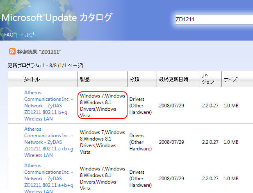Image resolution: width=253 pixels, height=193 pixels.
Task: Select the first row products text Windows 7,Windows 8
Action: pos(103,106)
